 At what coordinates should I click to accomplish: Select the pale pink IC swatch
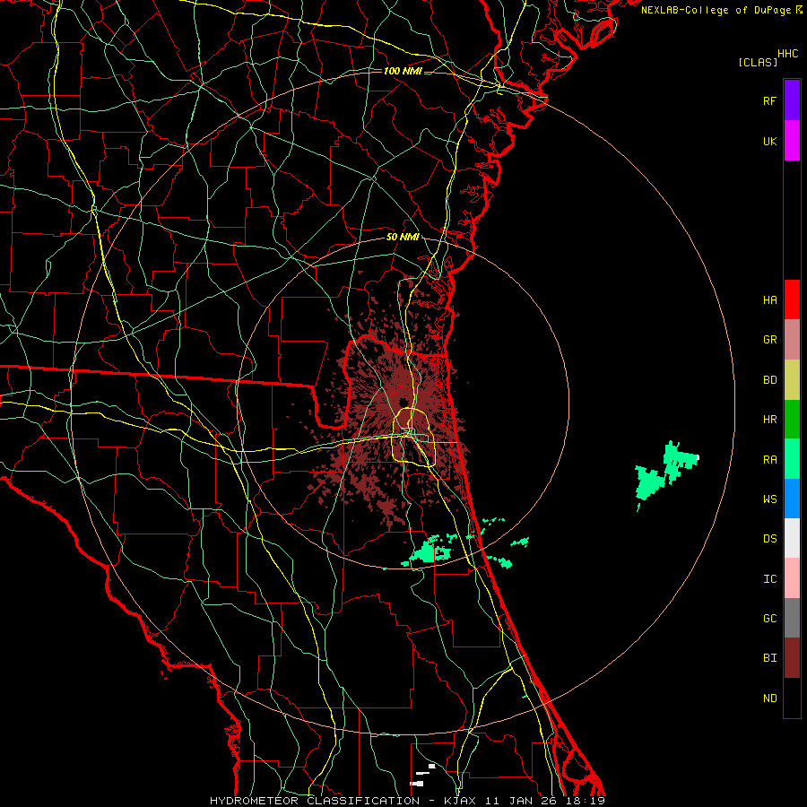(x=792, y=578)
